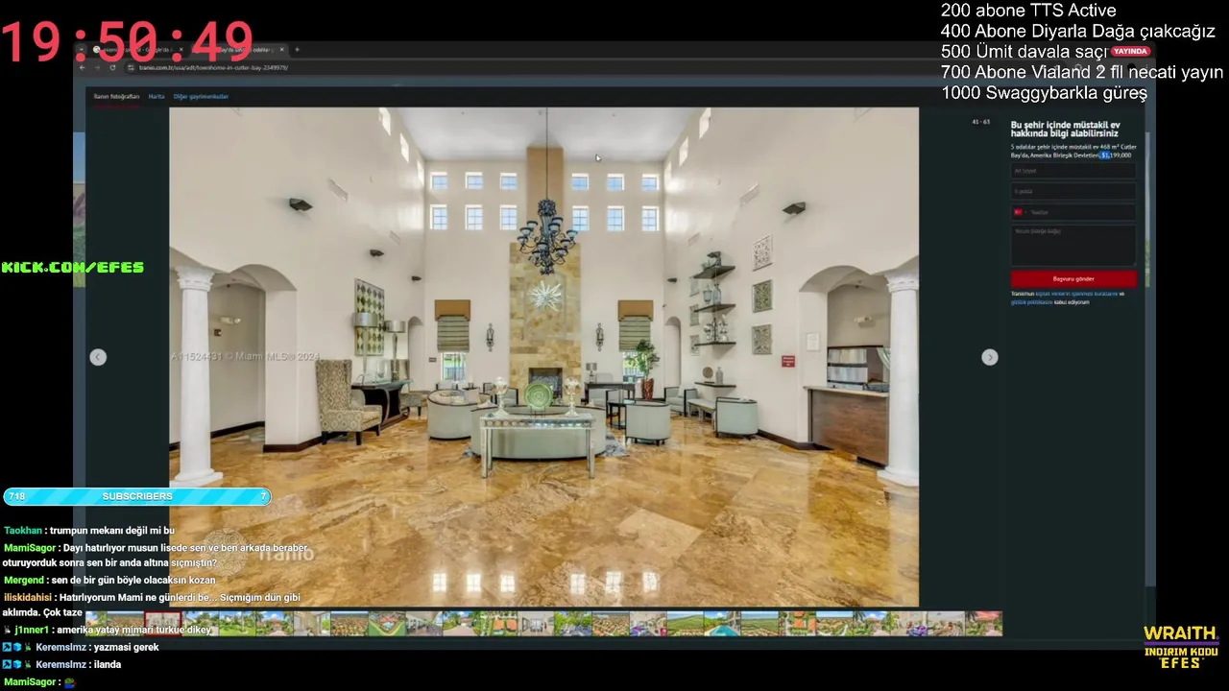Select the swimming pool thumbnail in strip

coord(722,624)
